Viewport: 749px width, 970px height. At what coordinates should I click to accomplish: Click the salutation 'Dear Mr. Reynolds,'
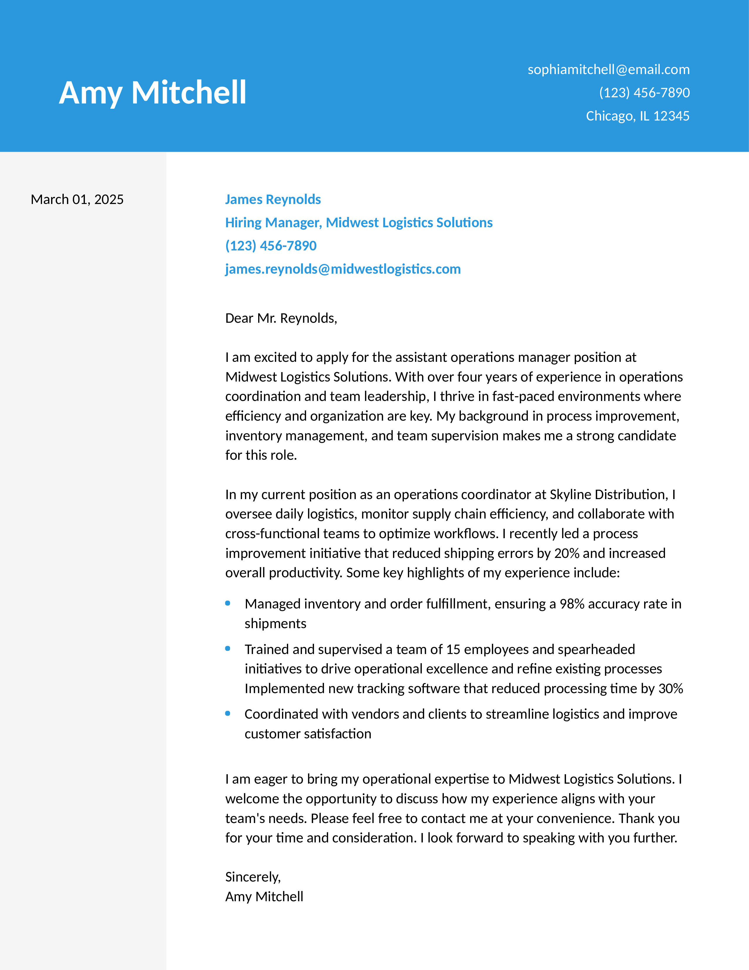tap(281, 318)
